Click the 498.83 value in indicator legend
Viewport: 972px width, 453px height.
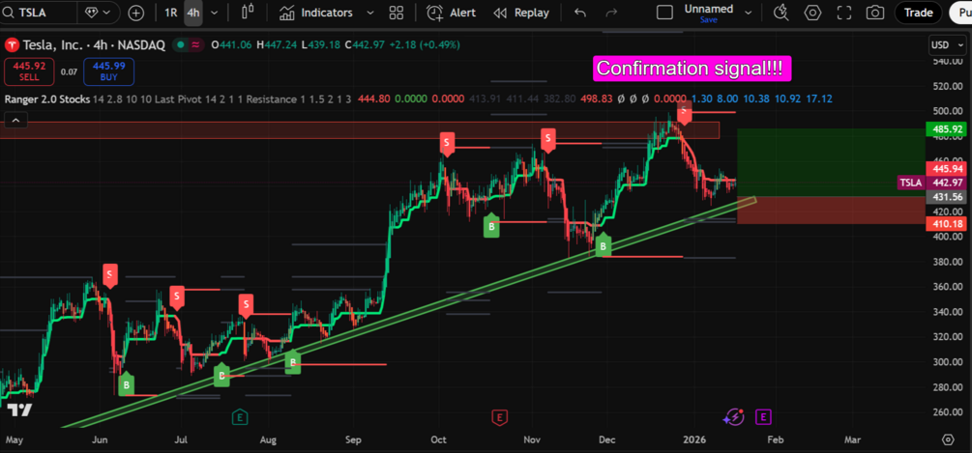pos(596,99)
